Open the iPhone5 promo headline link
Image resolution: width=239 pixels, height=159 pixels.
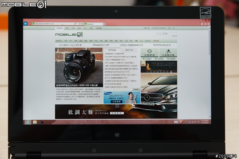pyautogui.click(x=101, y=45)
